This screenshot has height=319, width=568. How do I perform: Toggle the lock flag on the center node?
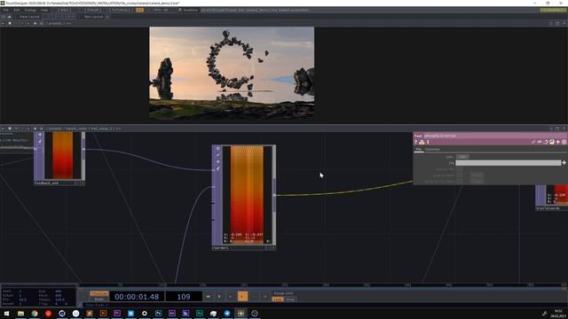[217, 168]
